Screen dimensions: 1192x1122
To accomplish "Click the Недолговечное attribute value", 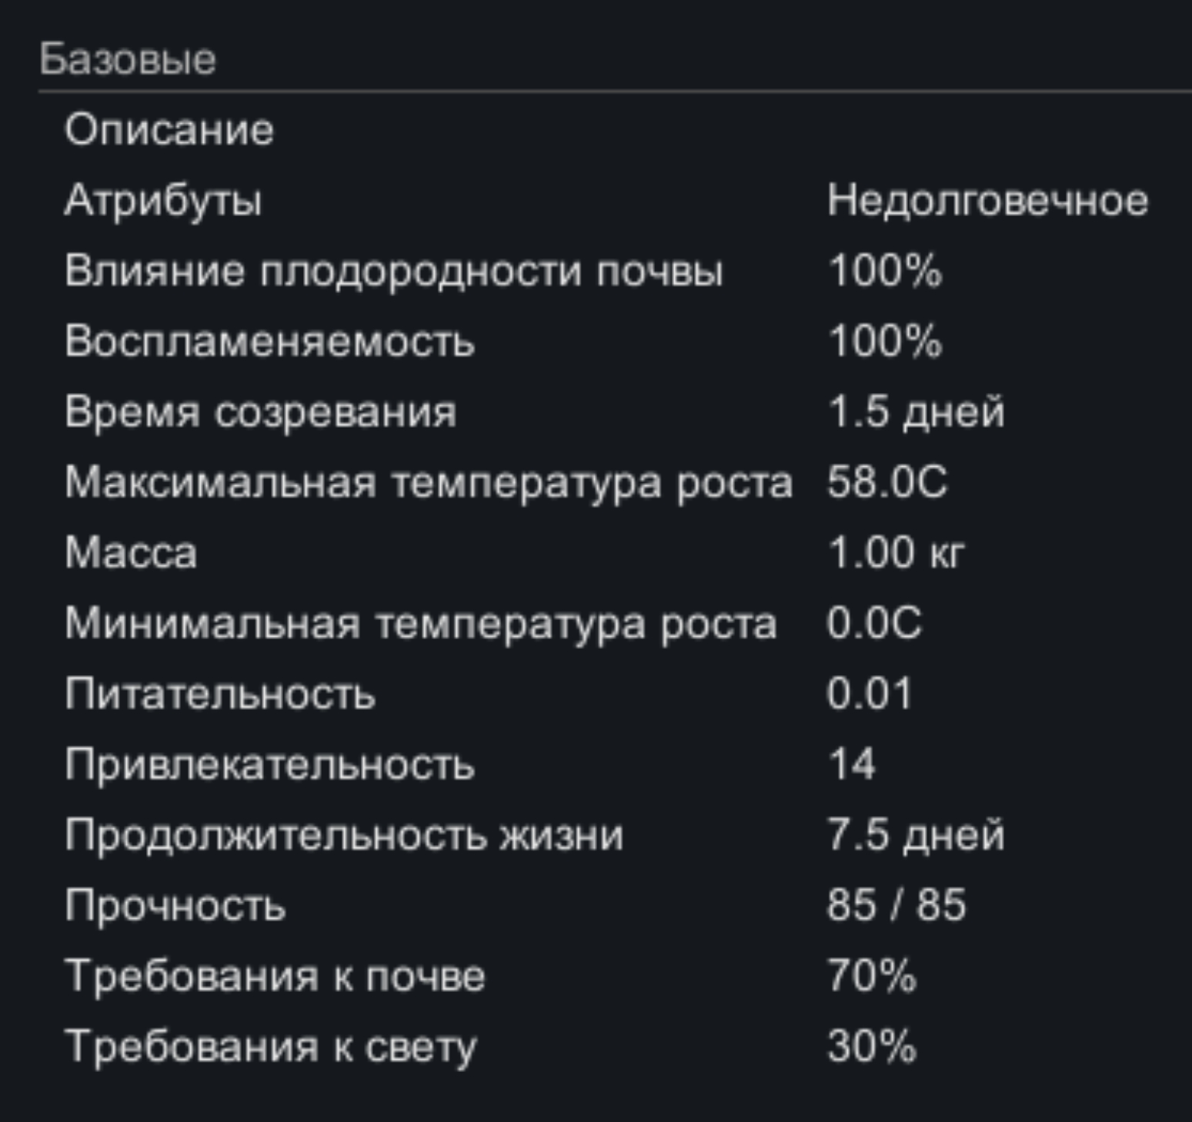I will tap(987, 201).
